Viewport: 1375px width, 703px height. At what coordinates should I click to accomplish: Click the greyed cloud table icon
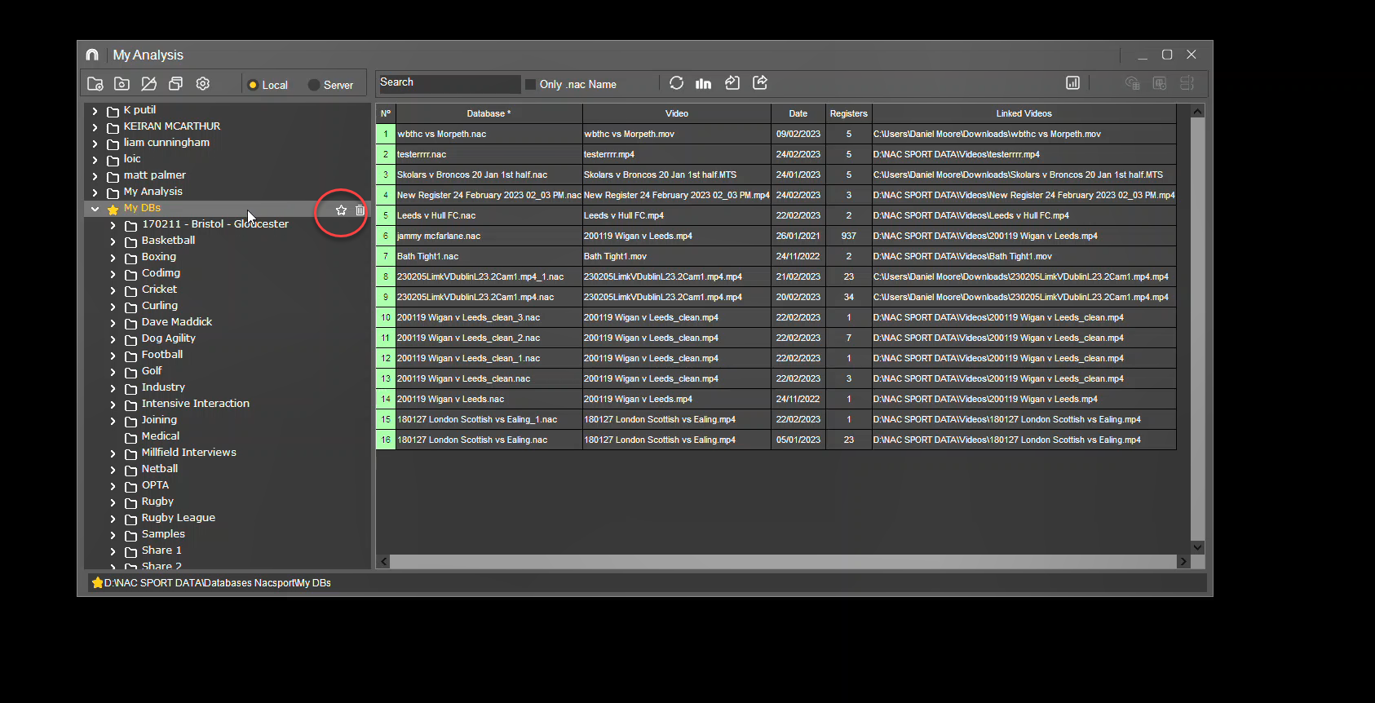1132,83
